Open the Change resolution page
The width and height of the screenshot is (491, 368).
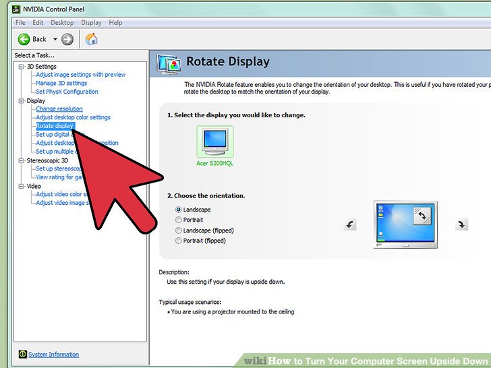pyautogui.click(x=59, y=109)
